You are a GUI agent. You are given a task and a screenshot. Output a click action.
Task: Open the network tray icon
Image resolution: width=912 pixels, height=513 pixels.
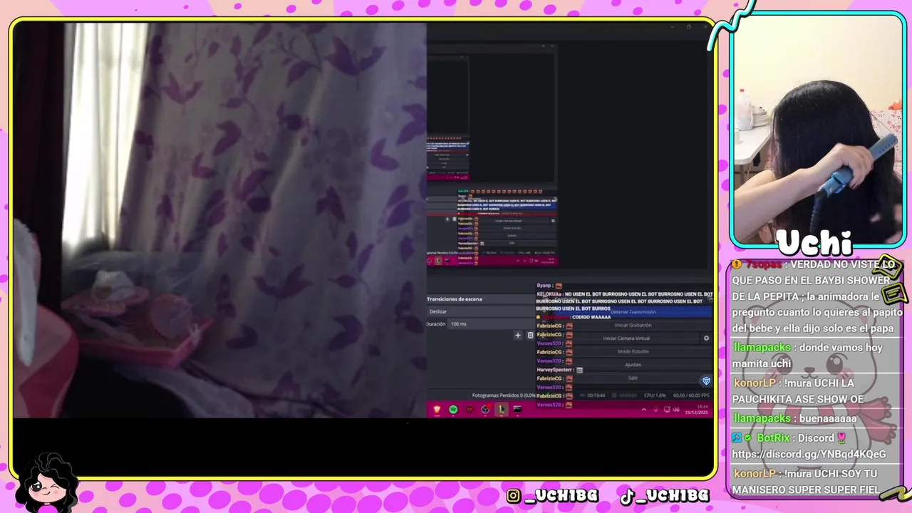click(667, 410)
